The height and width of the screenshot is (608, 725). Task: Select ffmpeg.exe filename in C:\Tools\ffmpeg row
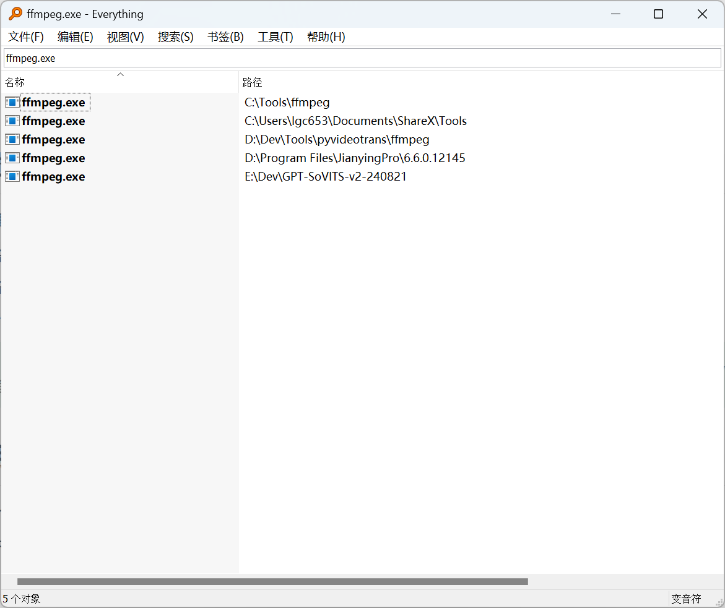[x=54, y=102]
